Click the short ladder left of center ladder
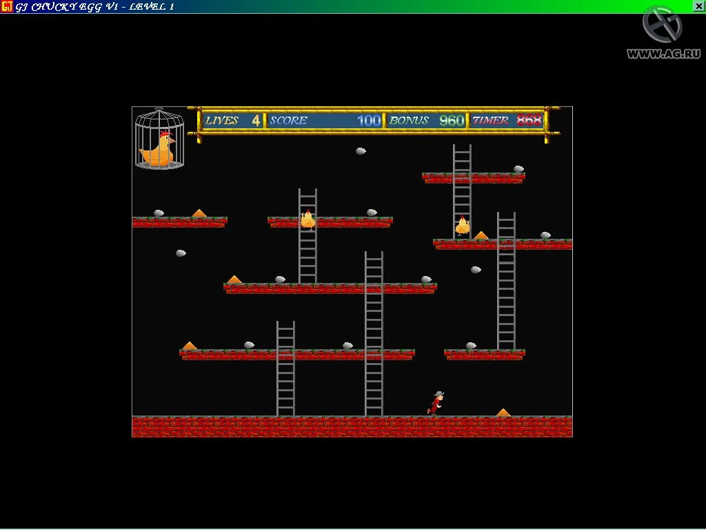 point(285,369)
